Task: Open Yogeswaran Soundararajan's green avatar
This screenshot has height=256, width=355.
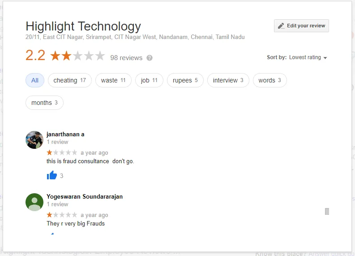Action: [34, 202]
